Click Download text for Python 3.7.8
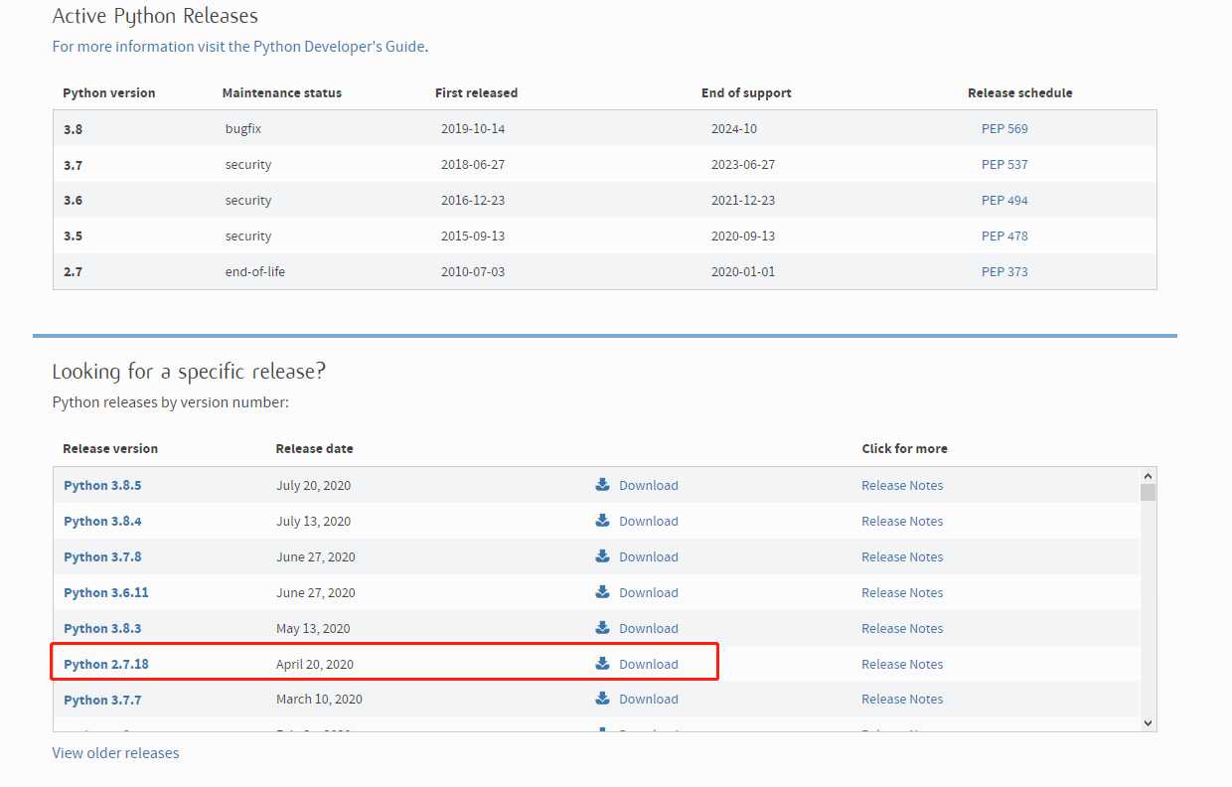 [649, 557]
